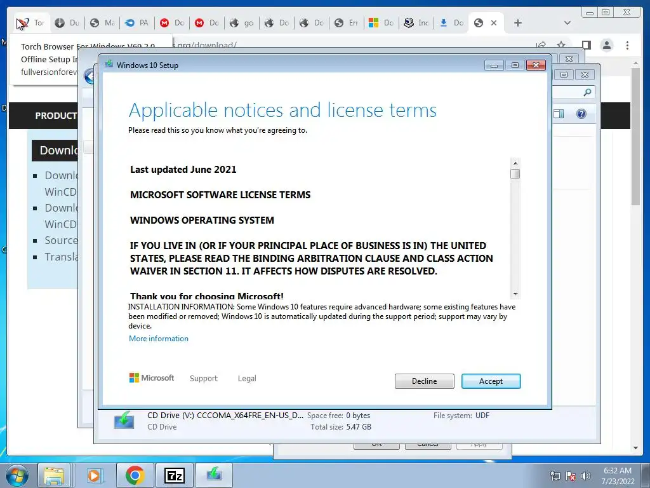650x488 pixels.
Task: Open 7-Zip from the taskbar
Action: pos(175,475)
